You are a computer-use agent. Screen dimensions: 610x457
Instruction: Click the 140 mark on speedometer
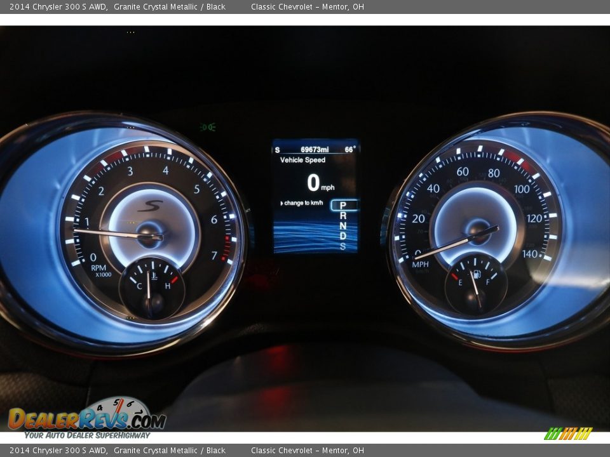[529, 254]
